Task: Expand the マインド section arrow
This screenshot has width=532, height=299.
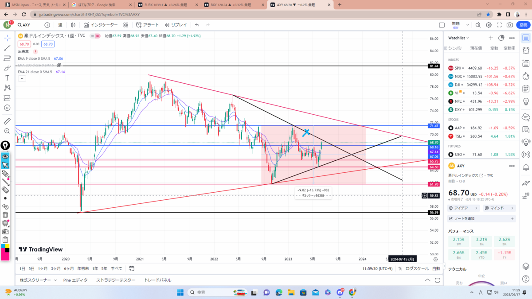Action: click(512, 208)
